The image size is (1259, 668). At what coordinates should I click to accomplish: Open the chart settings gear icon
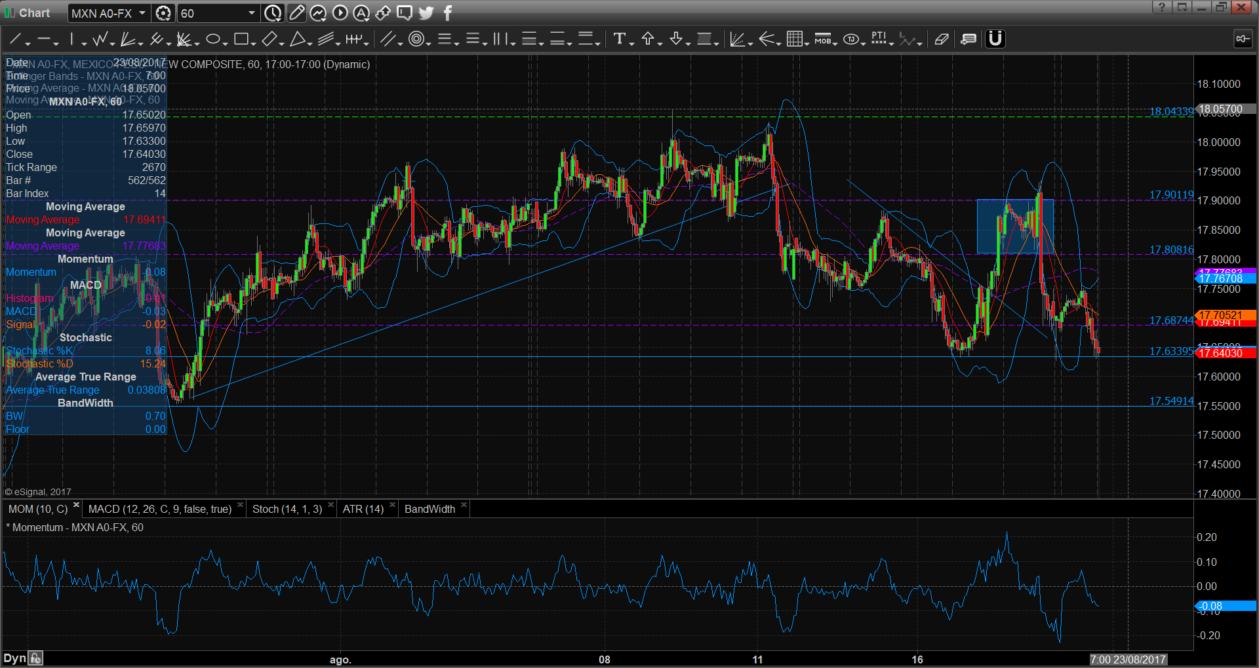163,13
